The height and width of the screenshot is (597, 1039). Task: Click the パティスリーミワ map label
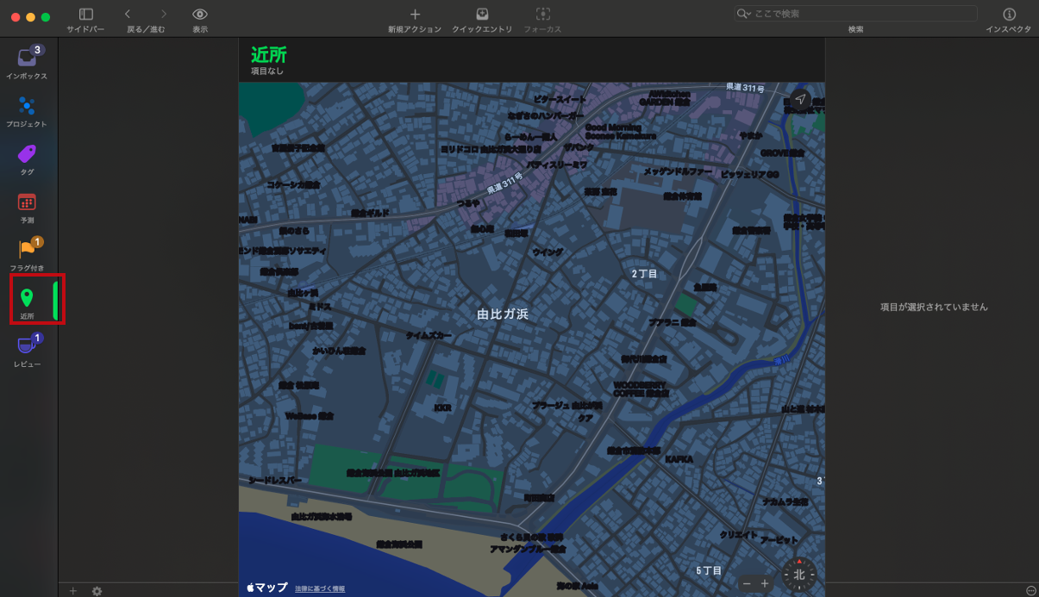tap(557, 164)
